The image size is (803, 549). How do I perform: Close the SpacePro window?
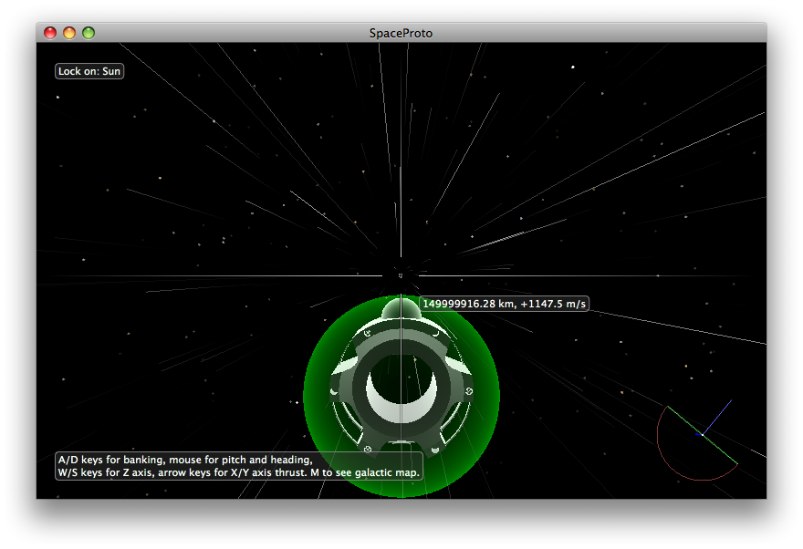click(50, 33)
